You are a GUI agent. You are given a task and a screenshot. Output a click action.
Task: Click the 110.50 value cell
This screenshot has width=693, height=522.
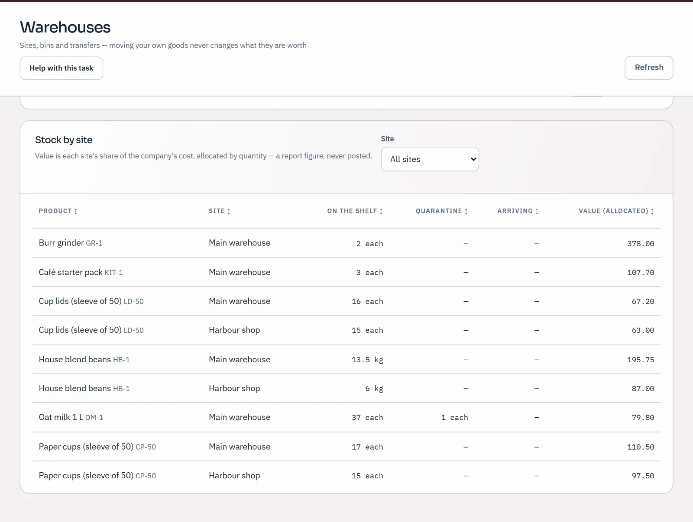pyautogui.click(x=641, y=447)
